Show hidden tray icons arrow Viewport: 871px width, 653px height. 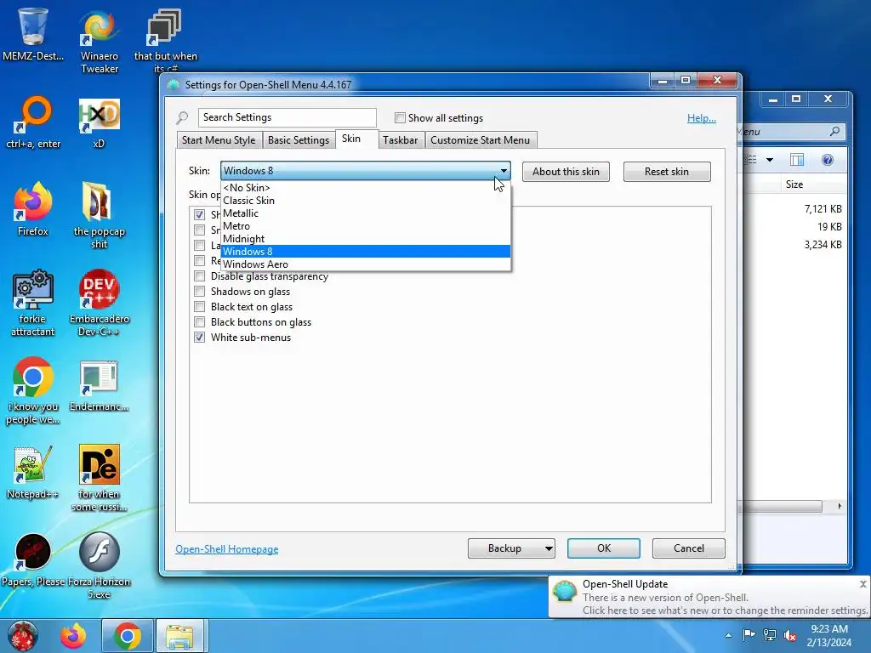click(728, 635)
